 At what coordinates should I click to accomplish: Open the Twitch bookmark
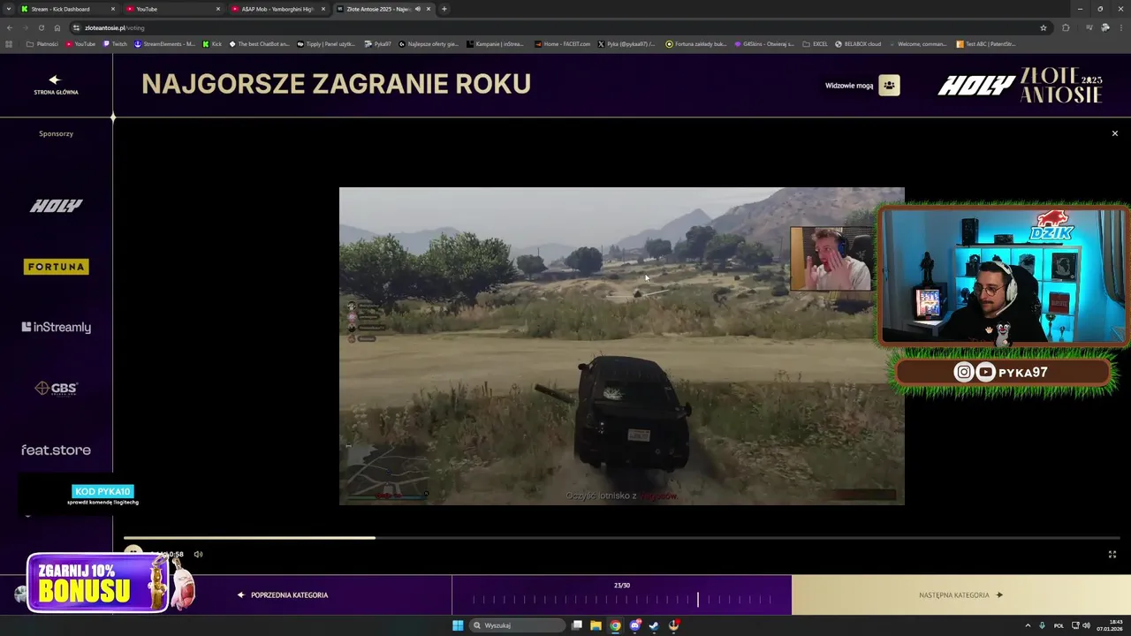(115, 44)
